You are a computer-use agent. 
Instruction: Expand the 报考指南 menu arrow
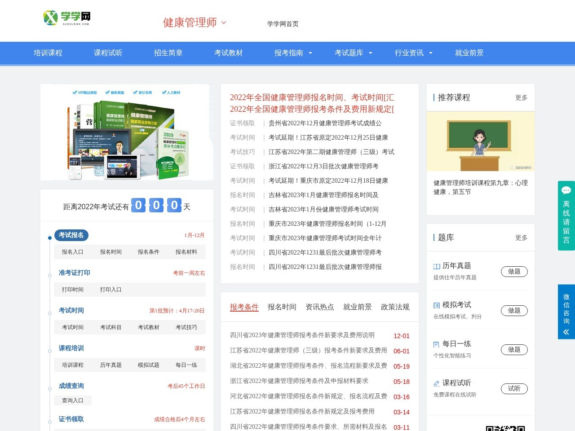pyautogui.click(x=310, y=53)
